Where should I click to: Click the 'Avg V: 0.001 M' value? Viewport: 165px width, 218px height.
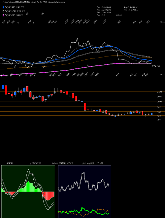coord(131,7)
